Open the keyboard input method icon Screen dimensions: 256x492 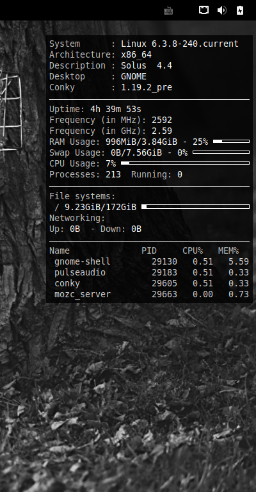pyautogui.click(x=168, y=11)
